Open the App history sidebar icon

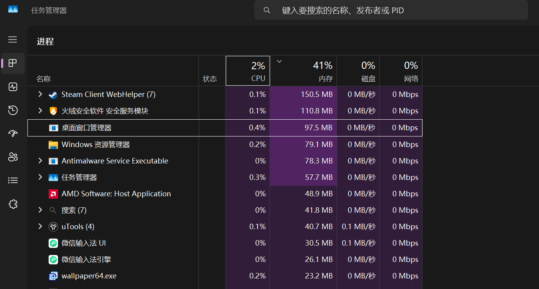click(13, 110)
